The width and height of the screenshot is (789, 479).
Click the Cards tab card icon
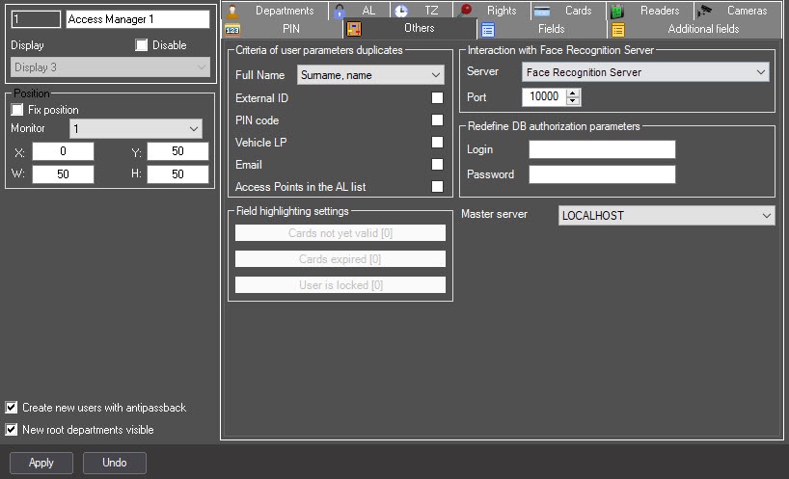(542, 11)
